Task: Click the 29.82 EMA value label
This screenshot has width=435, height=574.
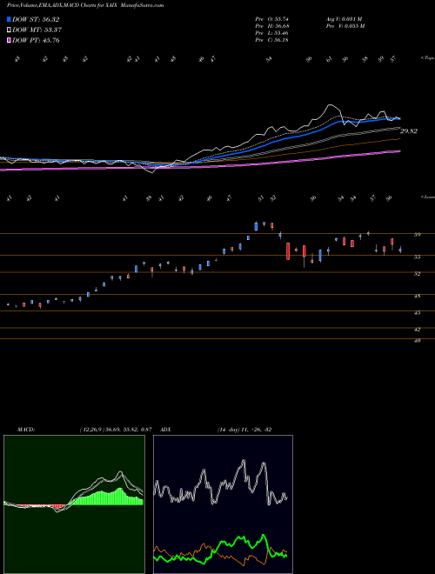Action: [x=409, y=131]
